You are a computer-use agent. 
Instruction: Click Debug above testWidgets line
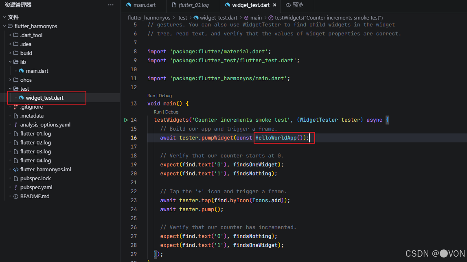click(x=172, y=112)
